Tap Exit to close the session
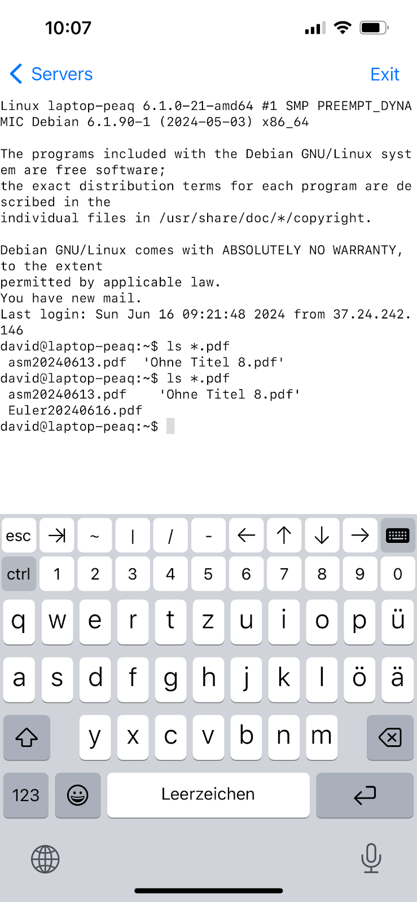417x902 pixels. (384, 74)
